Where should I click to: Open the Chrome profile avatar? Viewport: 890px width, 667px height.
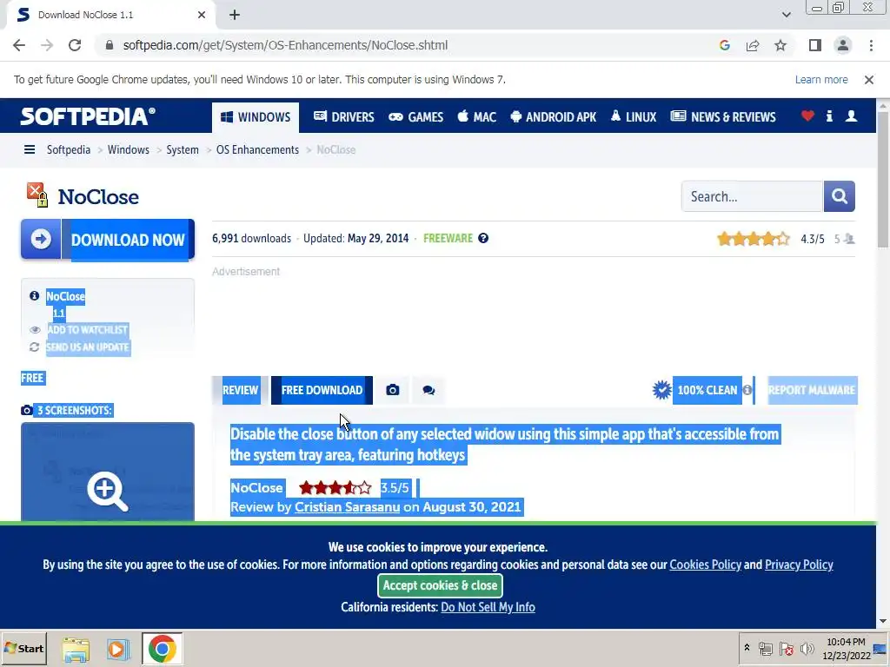click(843, 45)
